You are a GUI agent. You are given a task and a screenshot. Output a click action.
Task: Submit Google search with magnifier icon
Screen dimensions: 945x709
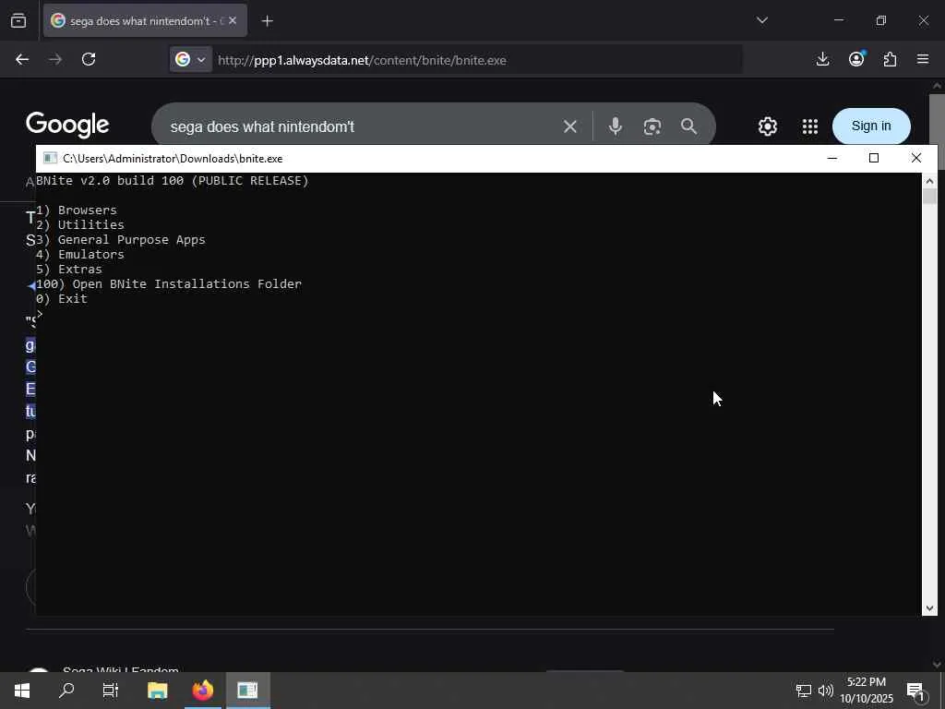[x=688, y=126]
